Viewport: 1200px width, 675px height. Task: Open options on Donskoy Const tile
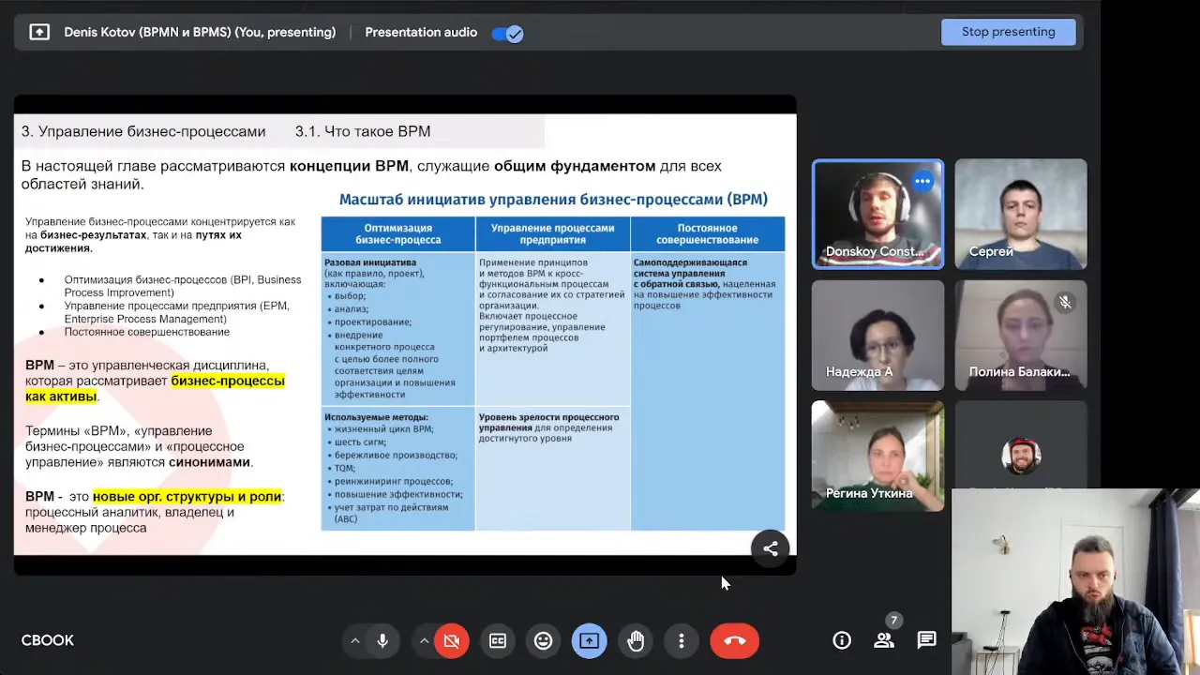(922, 181)
